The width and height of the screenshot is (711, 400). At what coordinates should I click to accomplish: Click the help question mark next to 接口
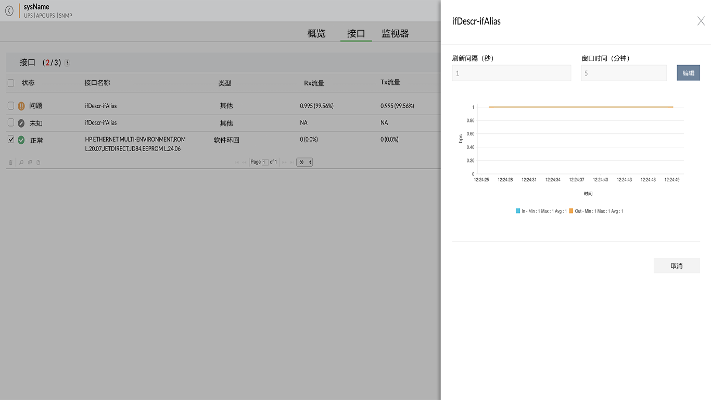click(67, 63)
